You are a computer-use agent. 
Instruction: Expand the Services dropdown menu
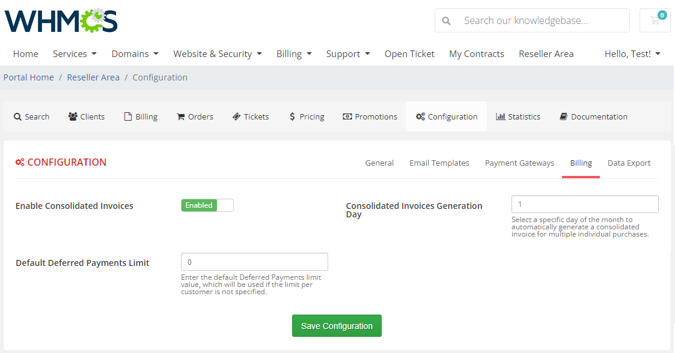coord(75,54)
